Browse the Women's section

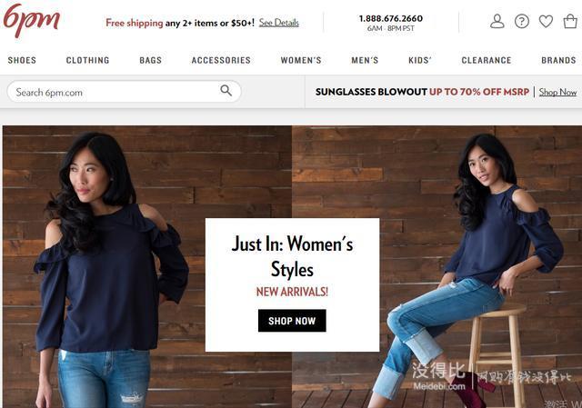301,60
